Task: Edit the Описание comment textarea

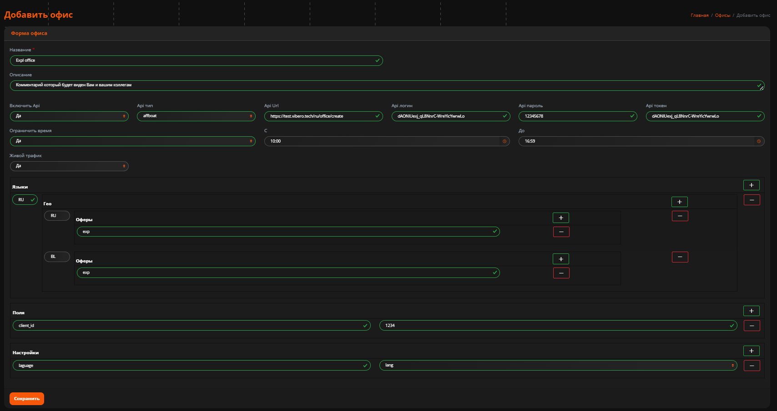Action: [x=387, y=86]
